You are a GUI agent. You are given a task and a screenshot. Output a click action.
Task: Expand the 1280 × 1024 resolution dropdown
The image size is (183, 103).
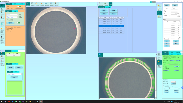(12, 18)
